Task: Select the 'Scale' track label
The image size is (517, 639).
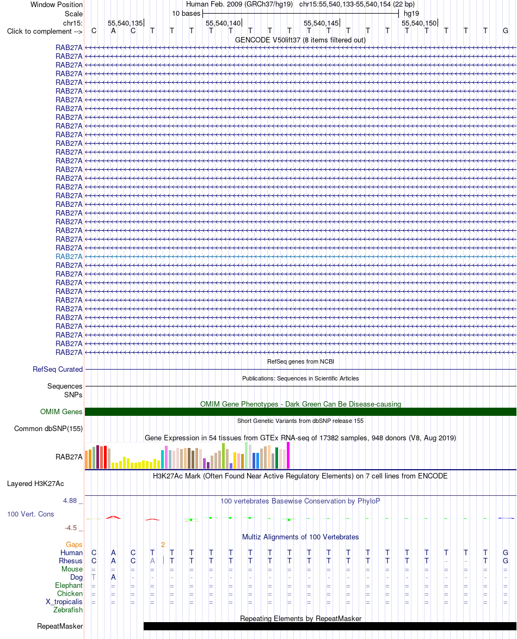Action: [73, 14]
